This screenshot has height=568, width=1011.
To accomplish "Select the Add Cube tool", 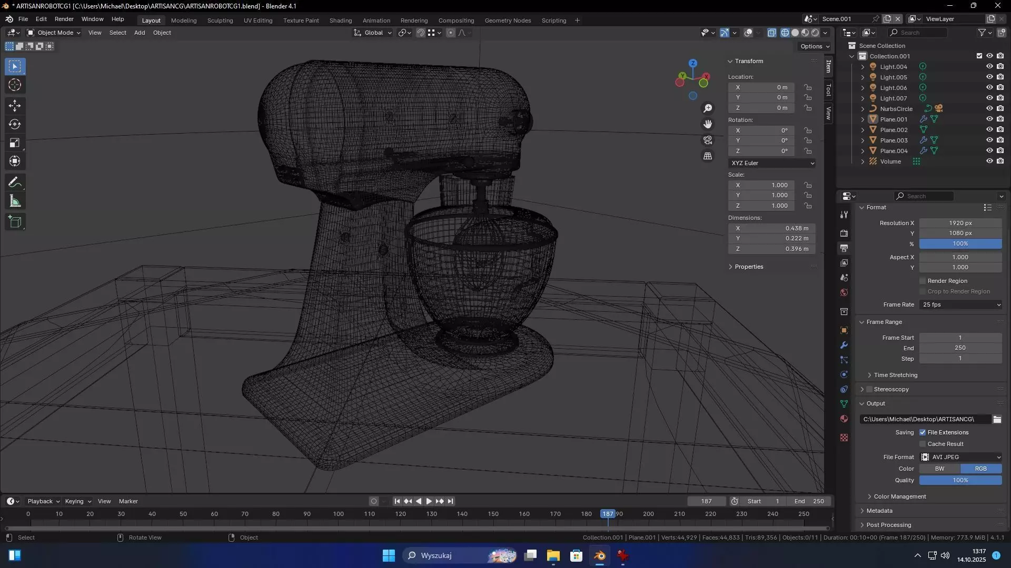I will 15,222.
